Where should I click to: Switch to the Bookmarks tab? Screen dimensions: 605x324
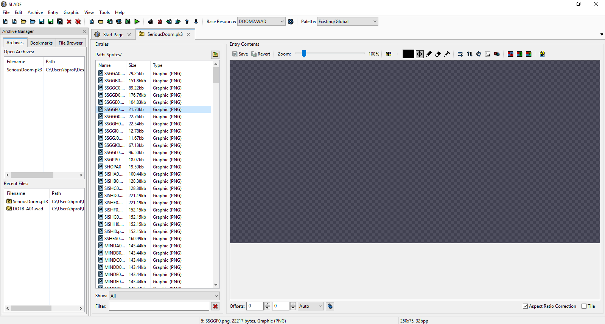[x=41, y=43]
